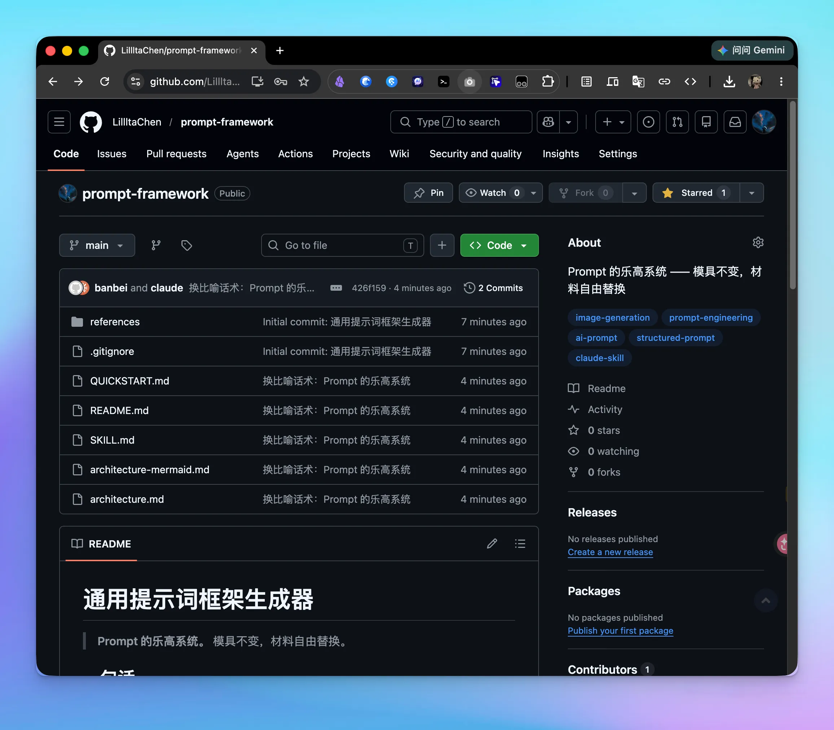Open the terminal extension icon

tap(443, 82)
